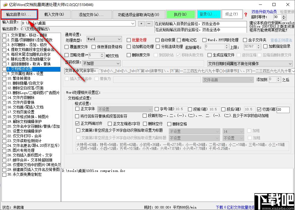Toggle the 断电记忆 checkbox

click(x=179, y=40)
